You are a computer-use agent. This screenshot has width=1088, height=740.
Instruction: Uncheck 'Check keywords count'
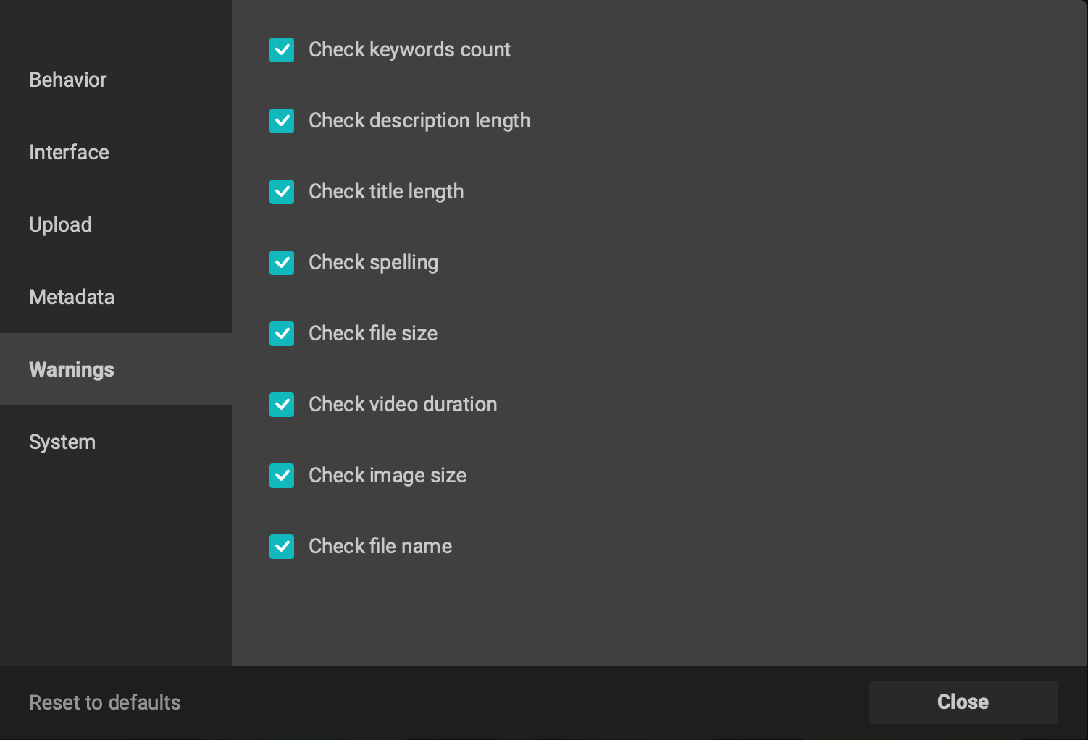[282, 50]
